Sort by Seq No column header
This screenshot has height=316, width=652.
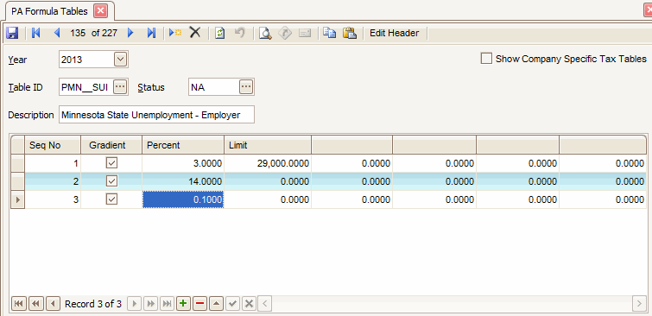click(53, 145)
